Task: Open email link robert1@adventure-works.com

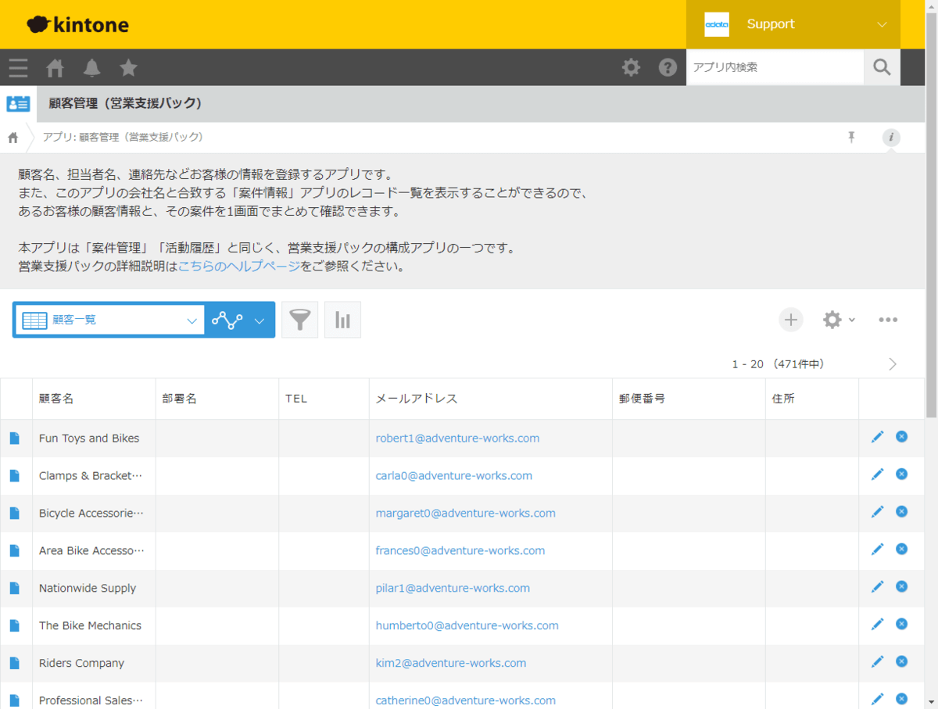Action: [457, 439]
